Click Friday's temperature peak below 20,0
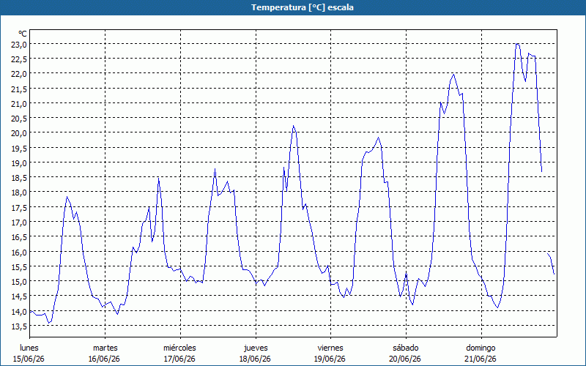 378,138
